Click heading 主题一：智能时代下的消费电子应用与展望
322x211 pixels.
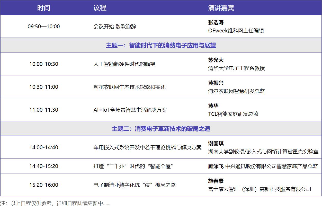pos(161,46)
